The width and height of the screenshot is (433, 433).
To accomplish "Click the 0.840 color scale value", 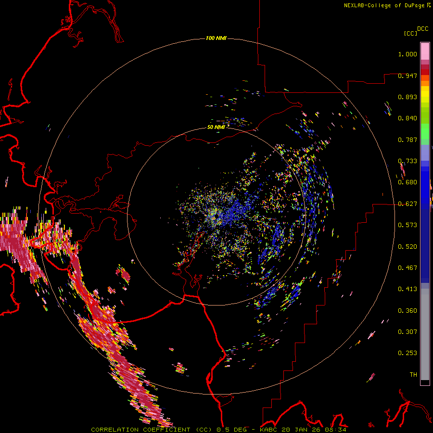I will click(408, 118).
